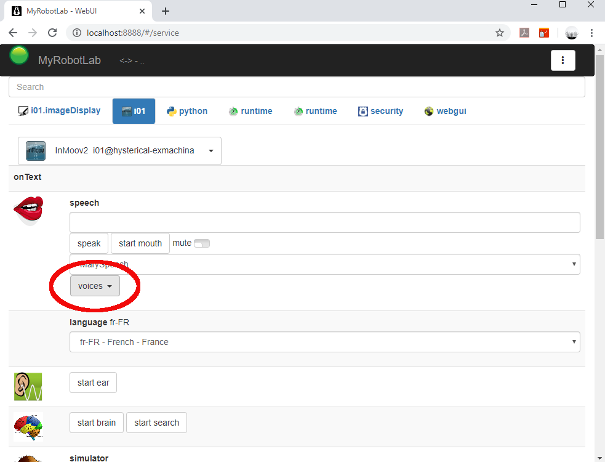
Task: Open the second runtime tab
Action: [x=315, y=111]
